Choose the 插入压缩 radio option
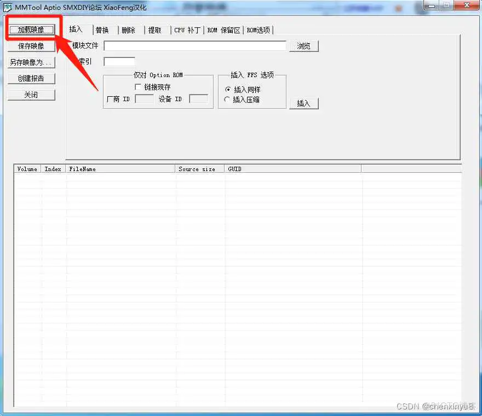The image size is (482, 416). pyautogui.click(x=228, y=99)
